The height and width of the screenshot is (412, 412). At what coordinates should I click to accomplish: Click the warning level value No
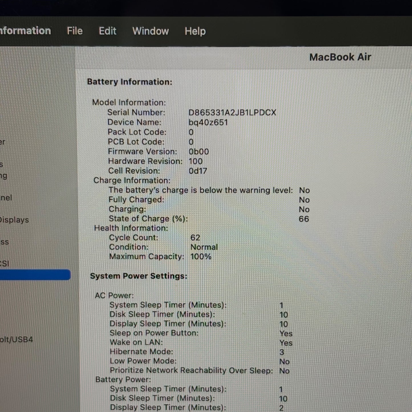[304, 190]
